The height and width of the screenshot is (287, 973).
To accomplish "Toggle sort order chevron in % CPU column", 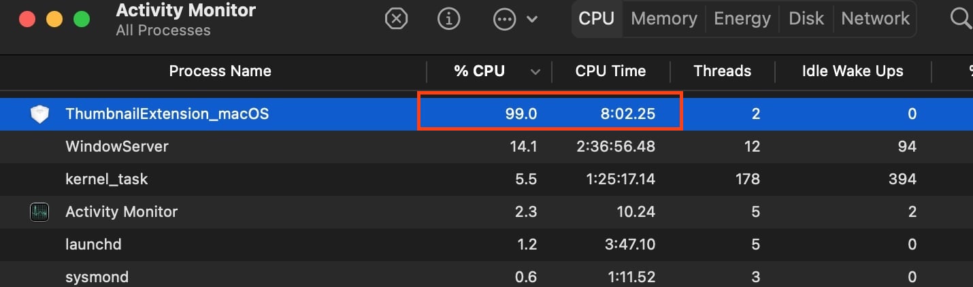I will click(x=535, y=71).
